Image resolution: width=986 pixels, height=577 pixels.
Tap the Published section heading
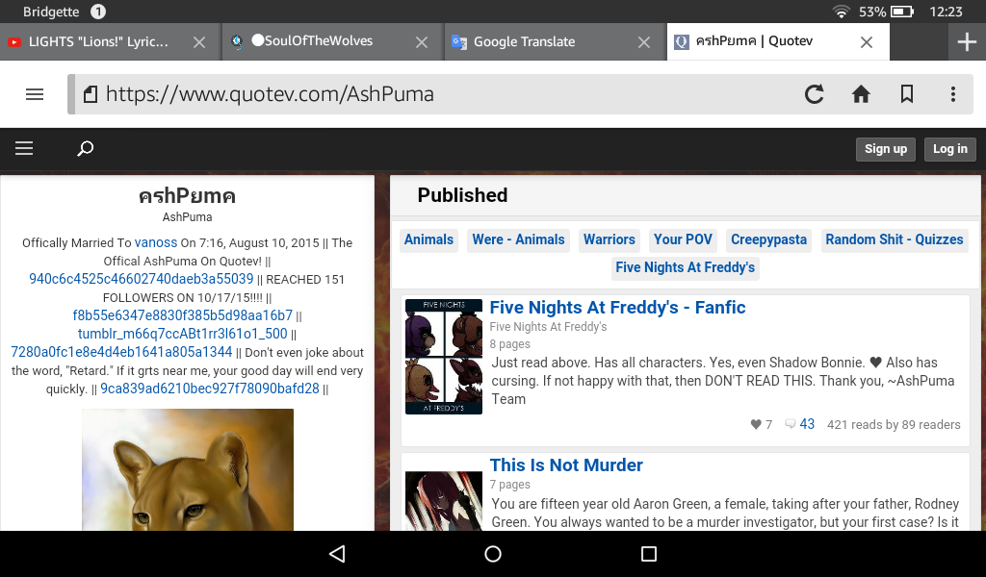462,195
